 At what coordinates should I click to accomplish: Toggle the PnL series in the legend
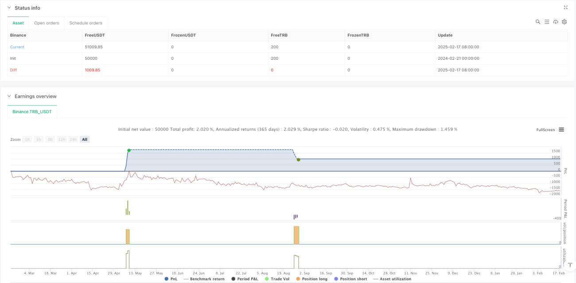point(172,279)
